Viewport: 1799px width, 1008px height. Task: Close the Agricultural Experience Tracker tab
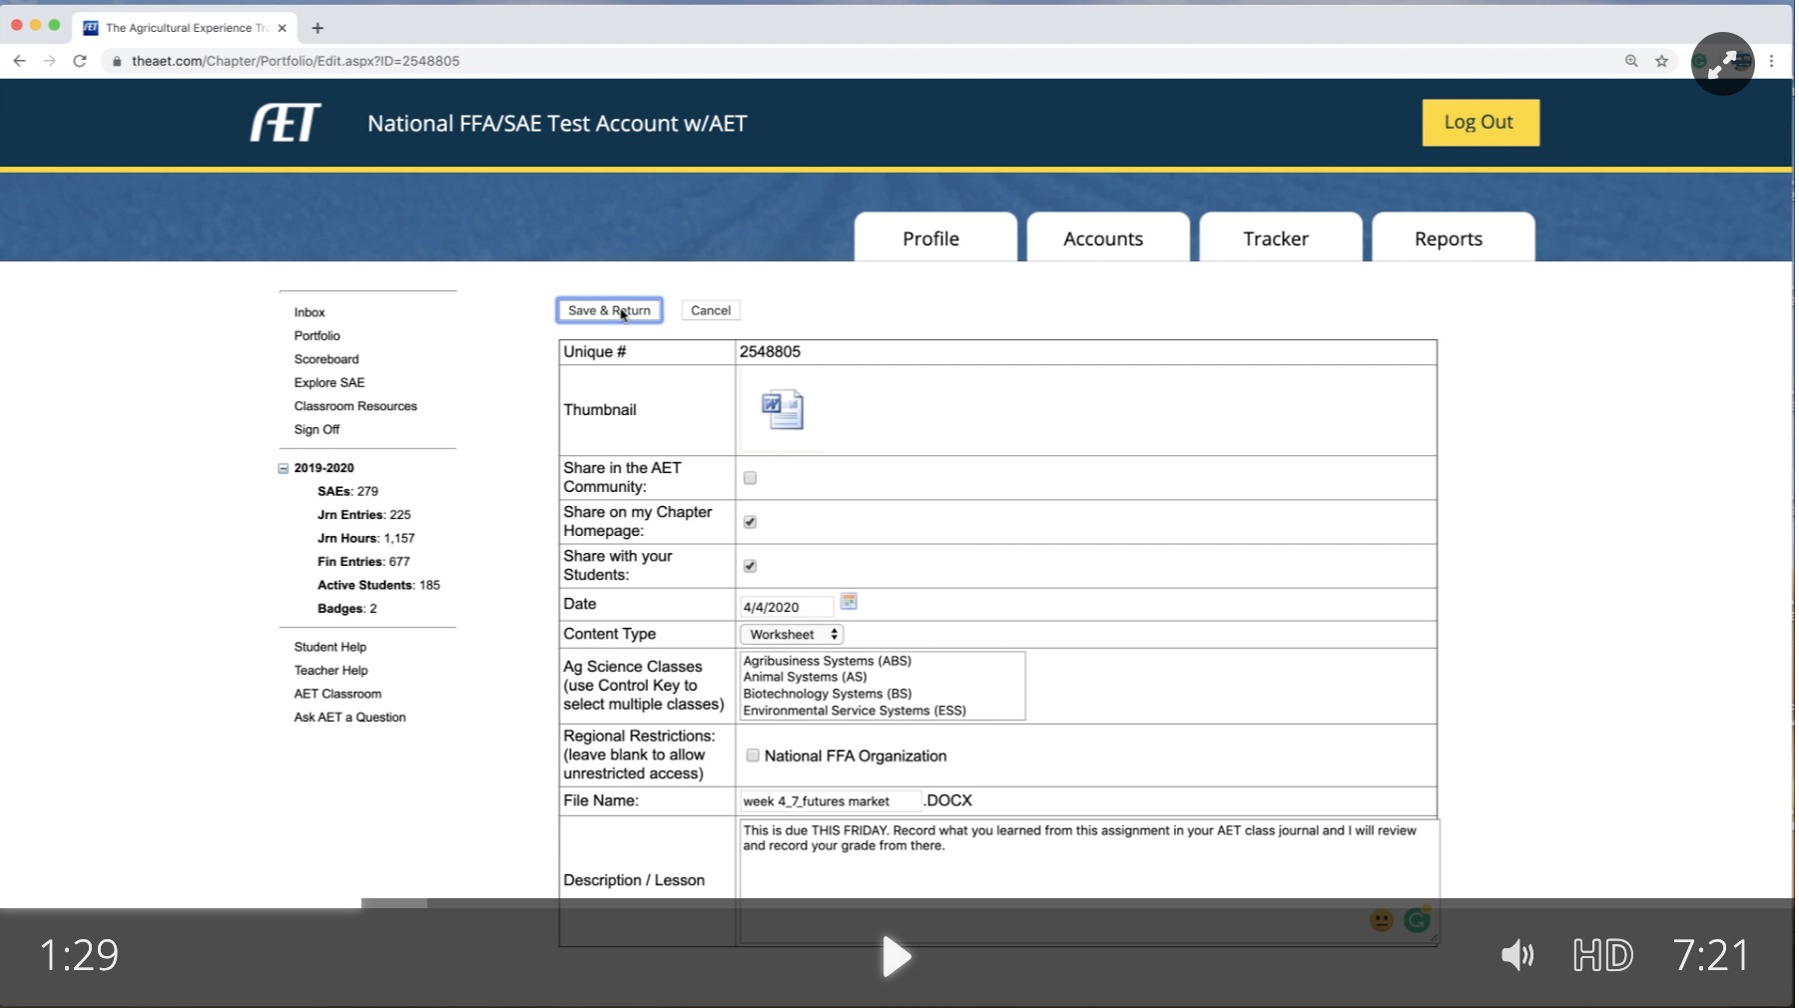click(x=283, y=28)
